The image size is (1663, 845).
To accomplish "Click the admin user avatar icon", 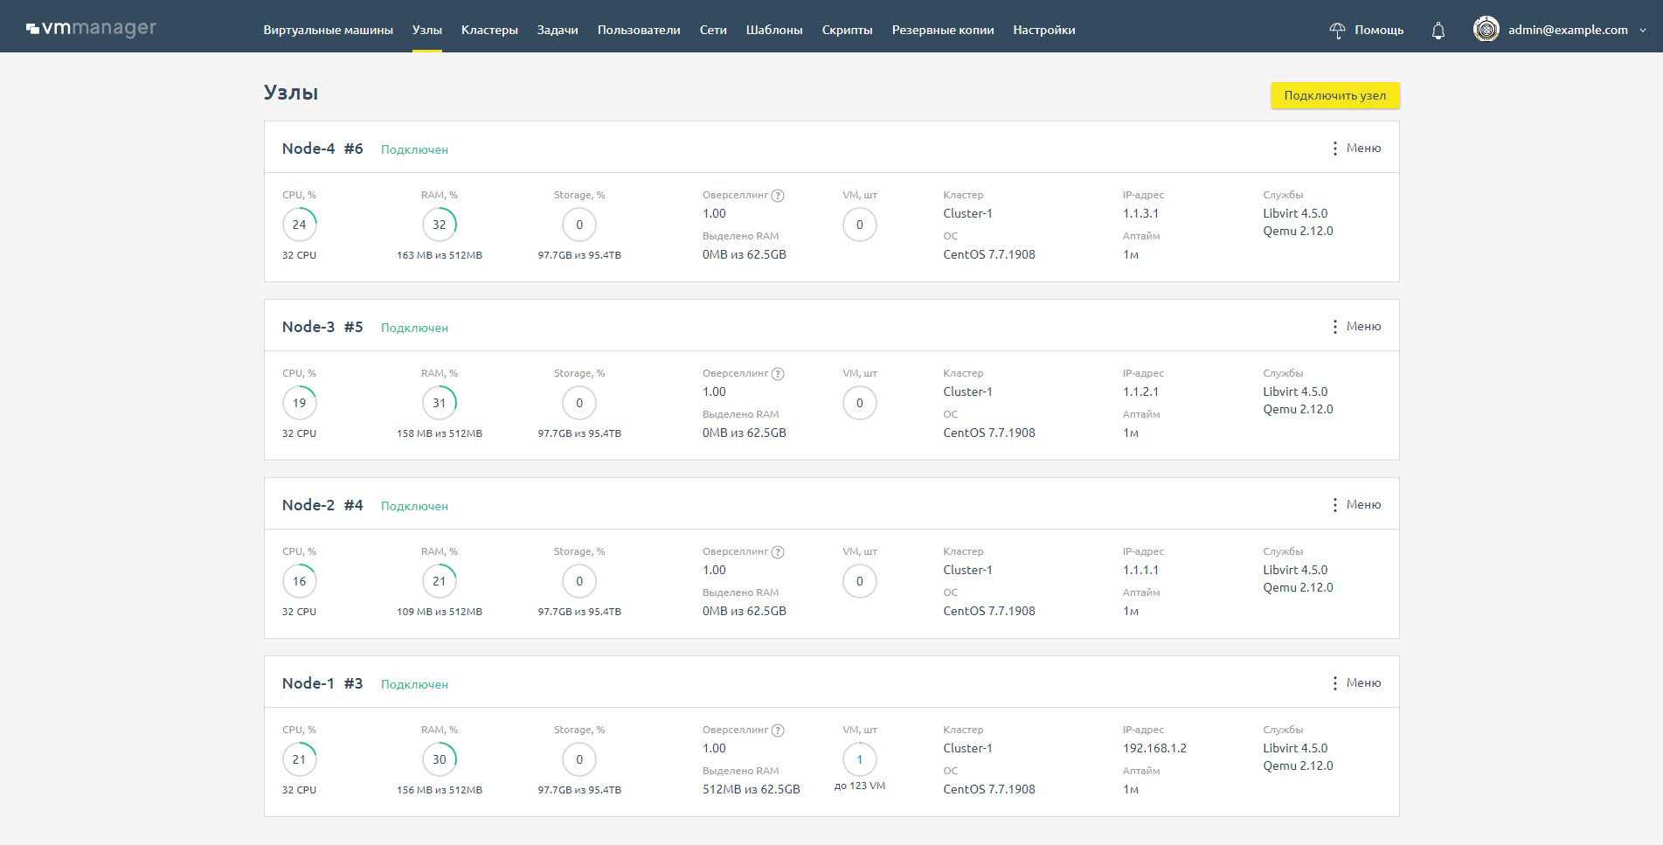I will point(1486,30).
